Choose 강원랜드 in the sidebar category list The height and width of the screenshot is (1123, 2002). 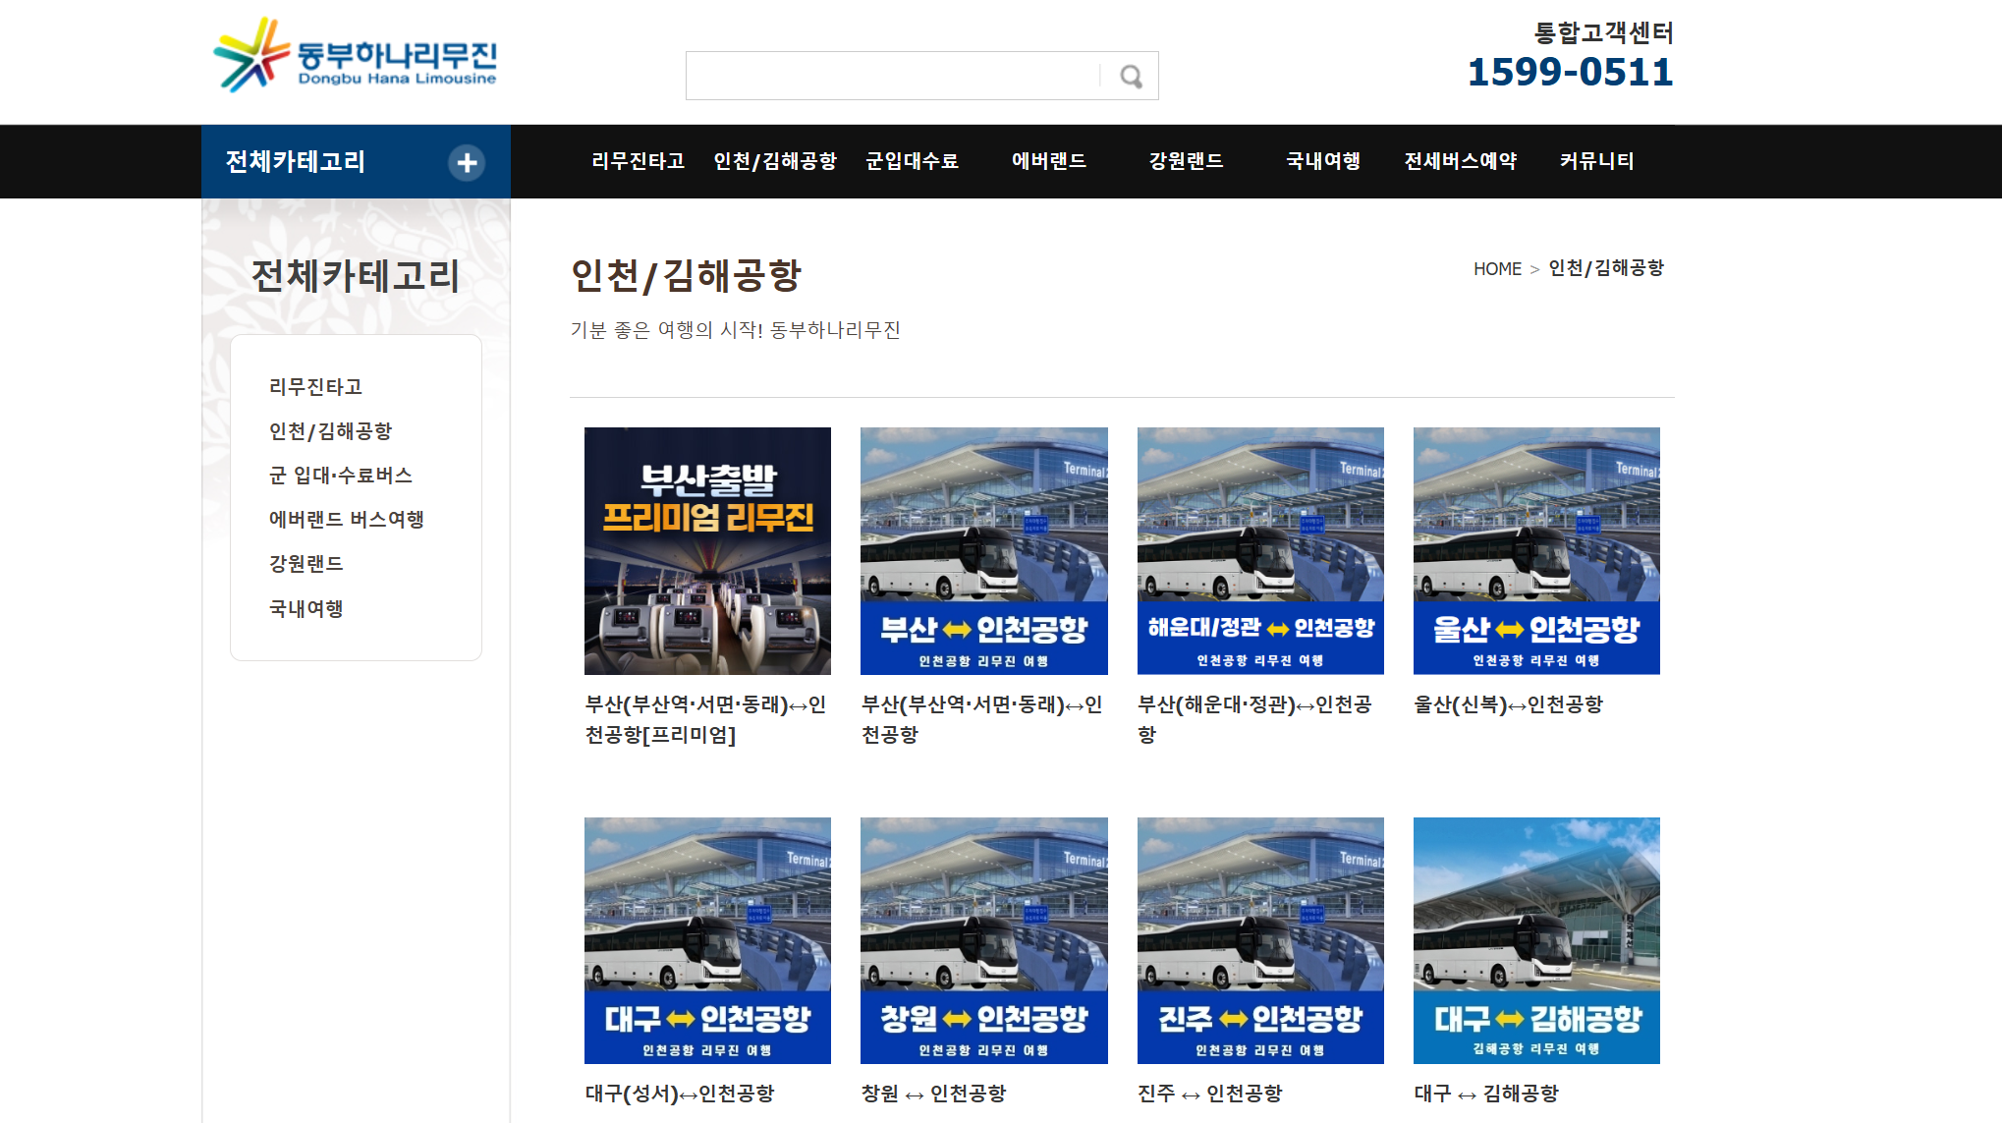[x=306, y=564]
